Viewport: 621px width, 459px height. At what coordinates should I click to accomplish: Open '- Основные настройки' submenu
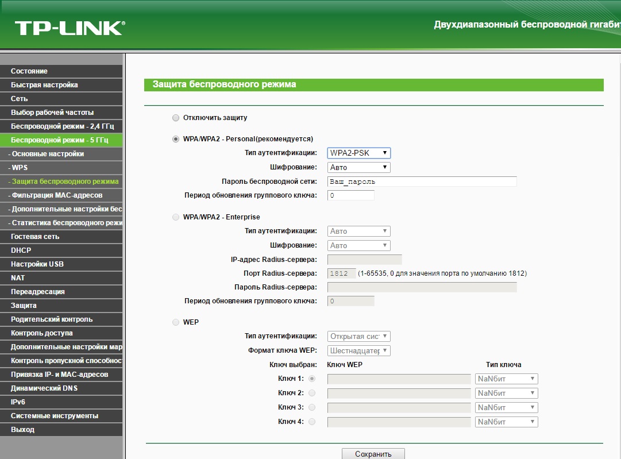point(46,154)
